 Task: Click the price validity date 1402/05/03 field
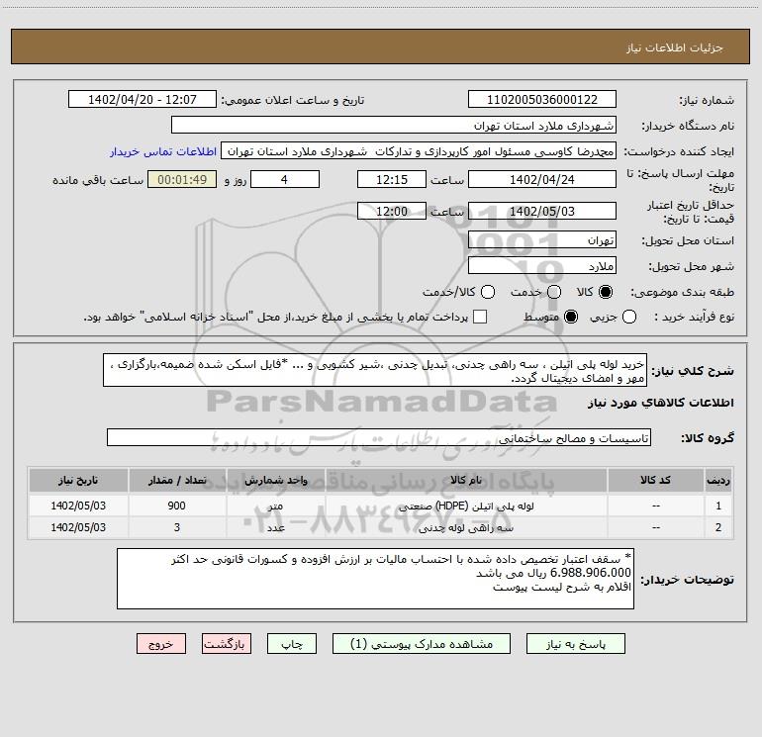[542, 211]
